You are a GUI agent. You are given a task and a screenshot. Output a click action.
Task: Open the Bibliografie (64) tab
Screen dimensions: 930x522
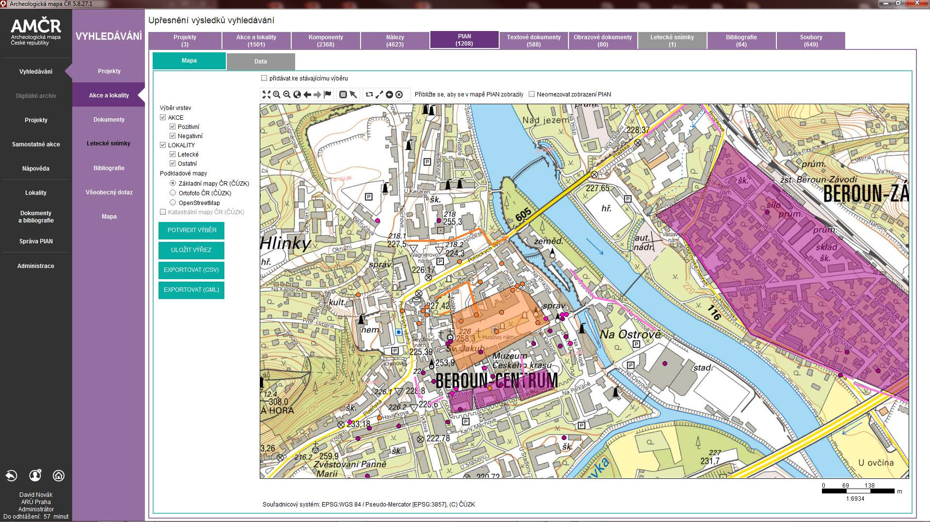click(741, 41)
